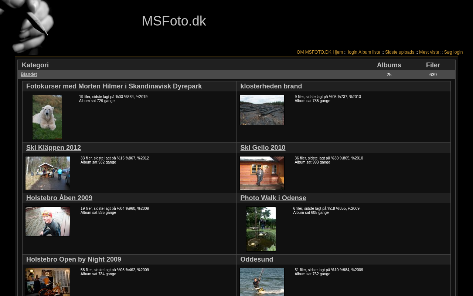This screenshot has height=296, width=473.
Task: Open the Fotokurser med Morten Hilmer album title
Action: [x=114, y=86]
